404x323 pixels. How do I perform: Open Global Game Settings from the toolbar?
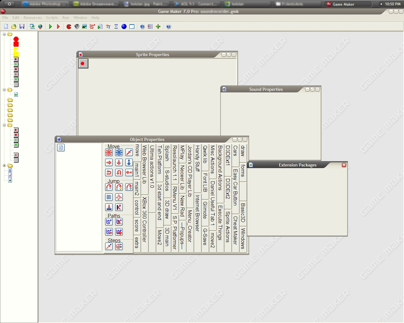click(x=150, y=26)
